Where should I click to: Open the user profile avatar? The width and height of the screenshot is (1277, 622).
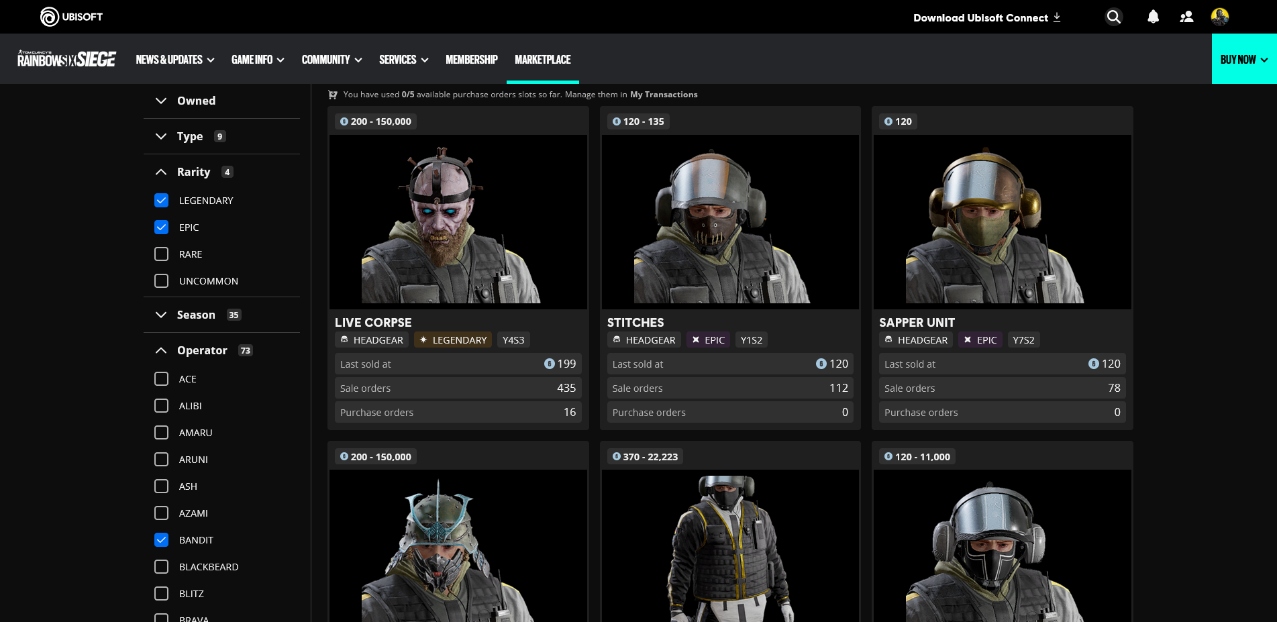point(1220,17)
